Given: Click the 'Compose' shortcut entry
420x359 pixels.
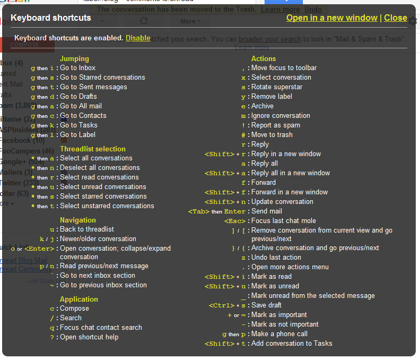Looking at the screenshot, I should click(x=74, y=309).
